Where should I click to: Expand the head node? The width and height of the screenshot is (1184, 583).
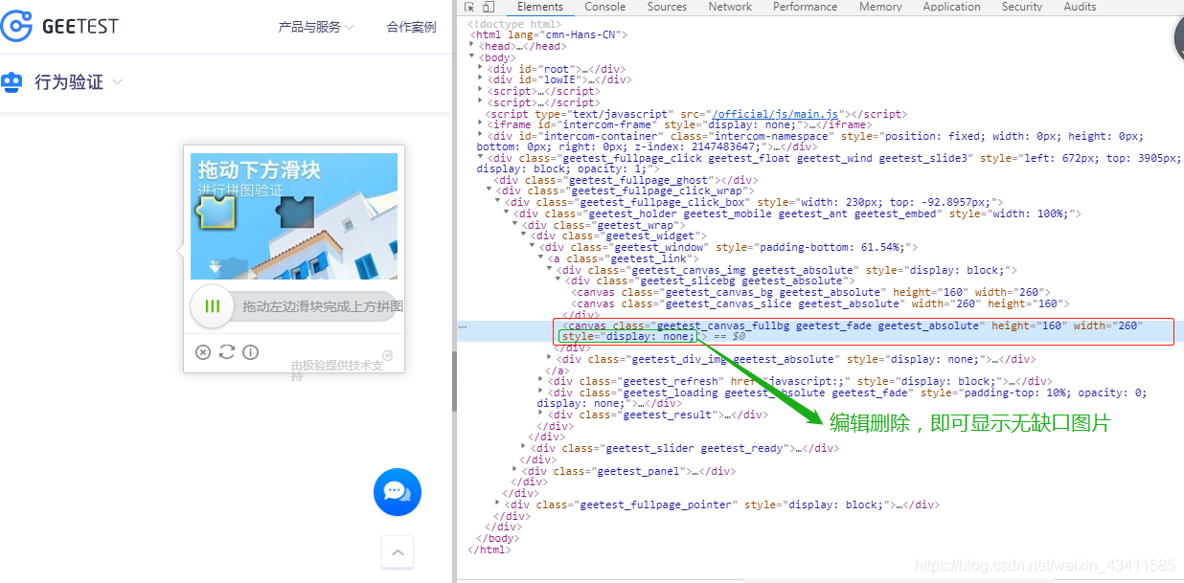point(473,46)
